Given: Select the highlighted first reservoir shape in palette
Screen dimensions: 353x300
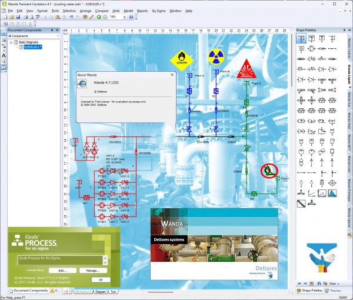Looking at the screenshot, I should (301, 38).
